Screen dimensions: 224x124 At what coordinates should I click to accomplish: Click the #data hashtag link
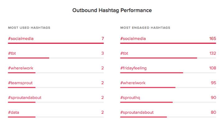tap(14, 112)
